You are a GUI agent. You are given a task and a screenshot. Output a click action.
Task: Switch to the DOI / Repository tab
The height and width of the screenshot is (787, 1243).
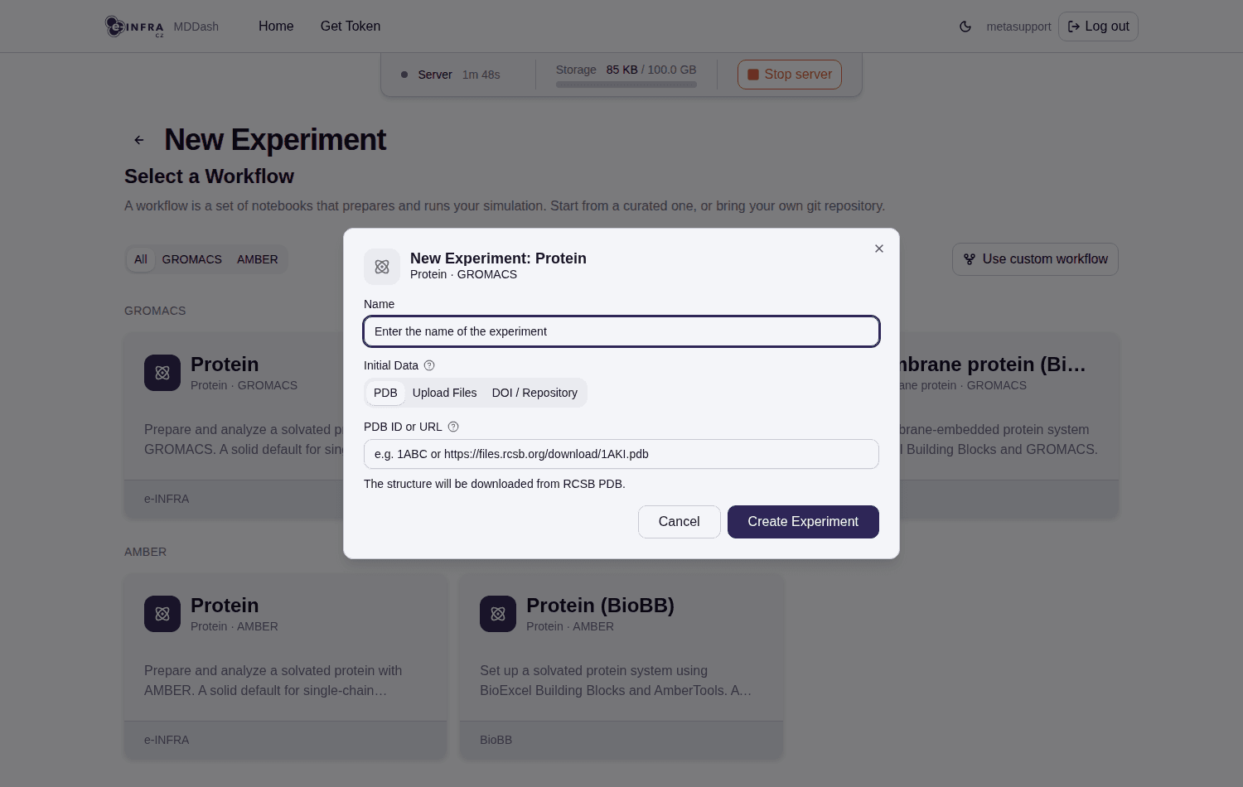pyautogui.click(x=534, y=393)
